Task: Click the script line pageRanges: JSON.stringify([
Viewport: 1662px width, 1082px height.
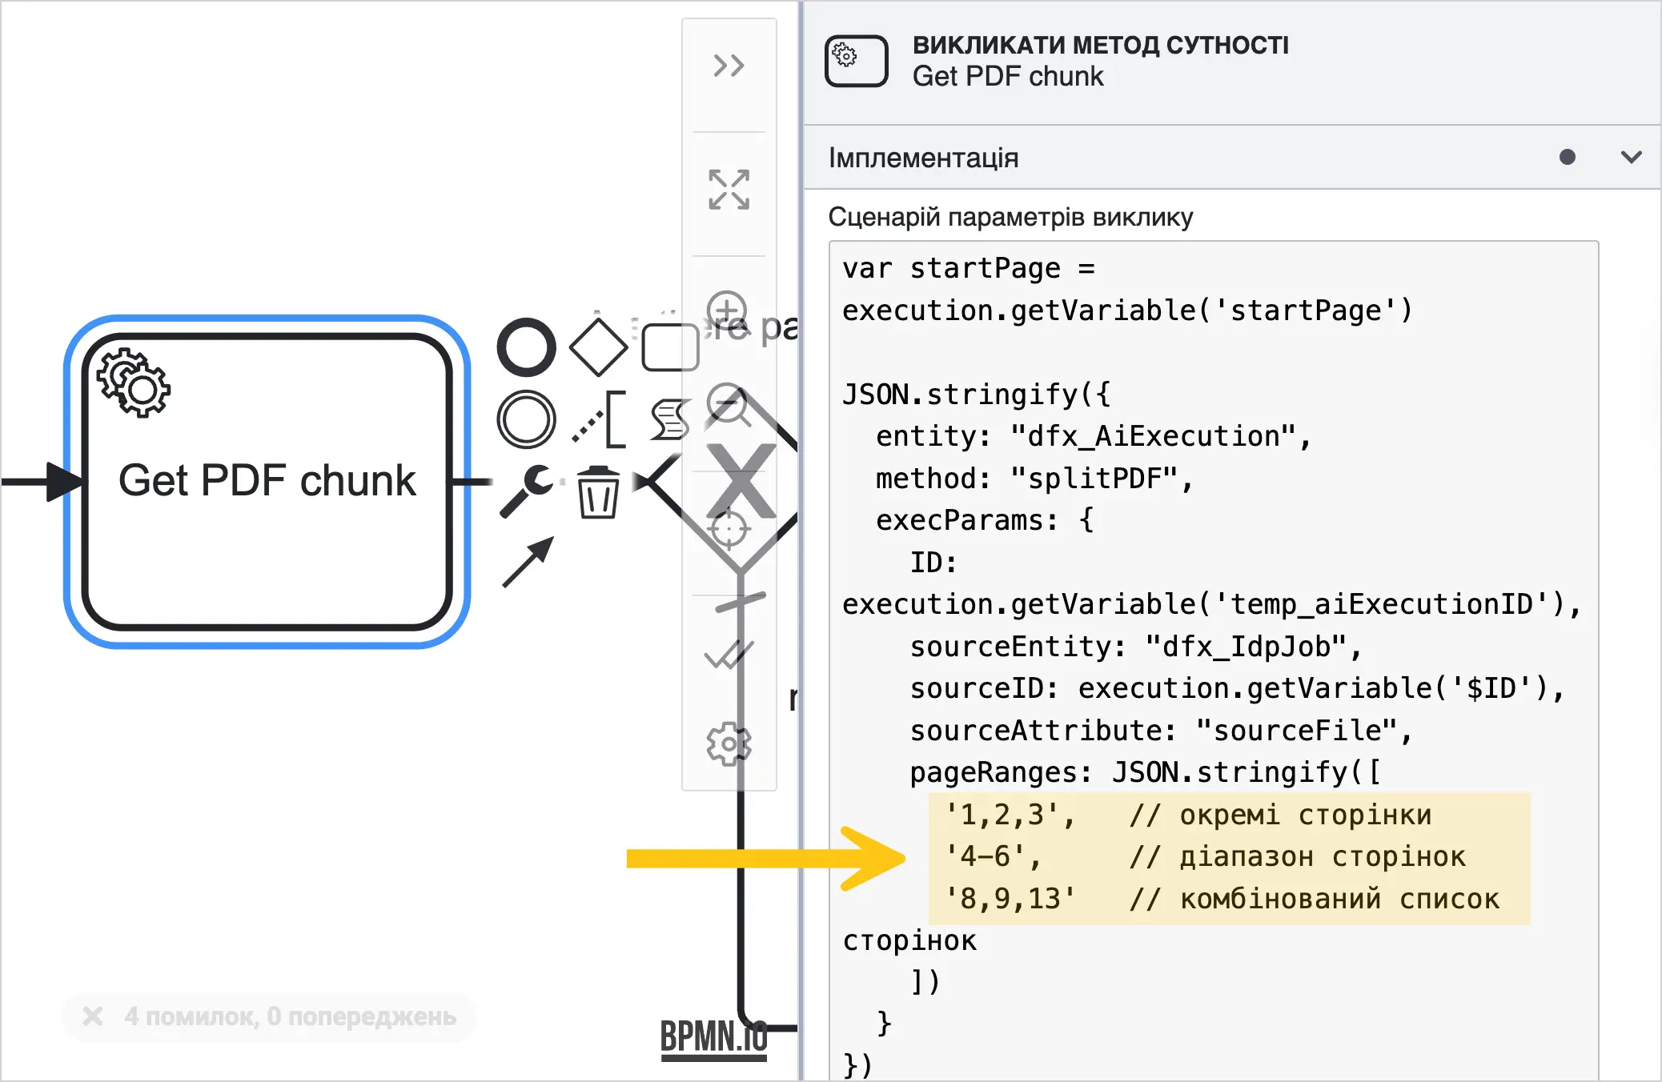Action: [x=1145, y=772]
